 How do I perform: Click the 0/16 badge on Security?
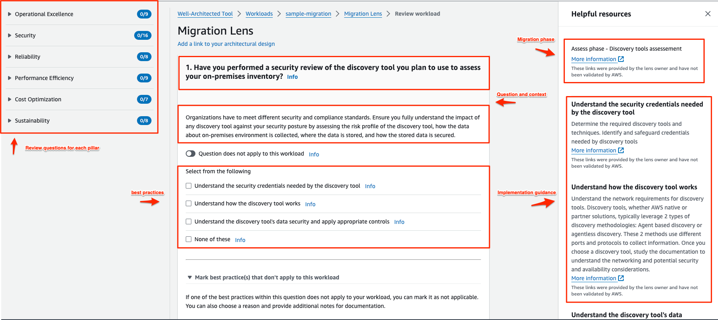pyautogui.click(x=143, y=35)
